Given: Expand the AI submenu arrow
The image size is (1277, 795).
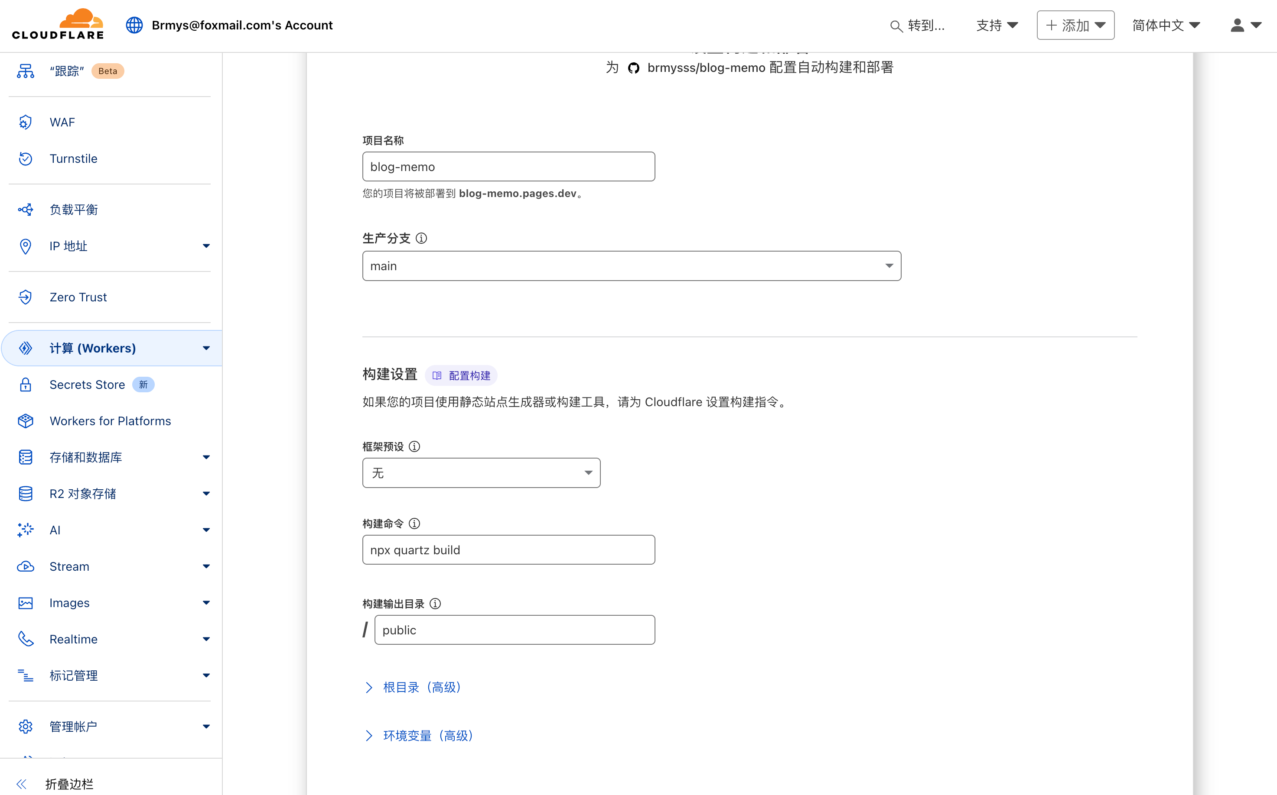Looking at the screenshot, I should pyautogui.click(x=206, y=530).
